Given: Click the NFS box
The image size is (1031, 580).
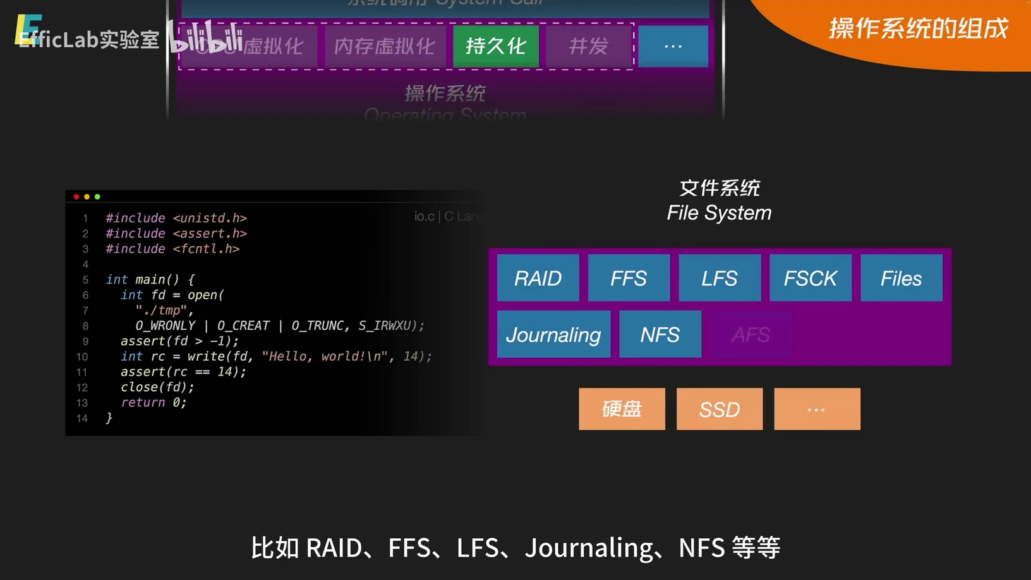Looking at the screenshot, I should pyautogui.click(x=660, y=334).
